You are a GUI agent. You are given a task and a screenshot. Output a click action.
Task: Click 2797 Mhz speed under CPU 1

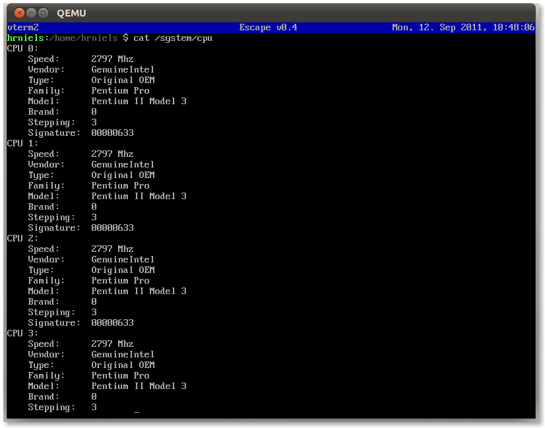point(112,154)
